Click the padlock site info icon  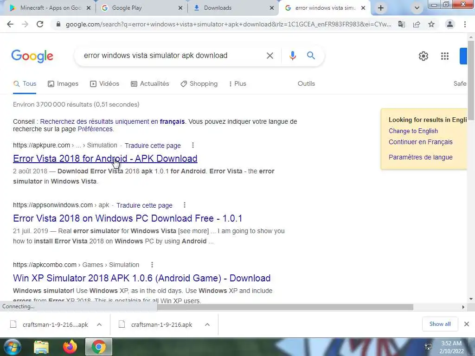58,24
